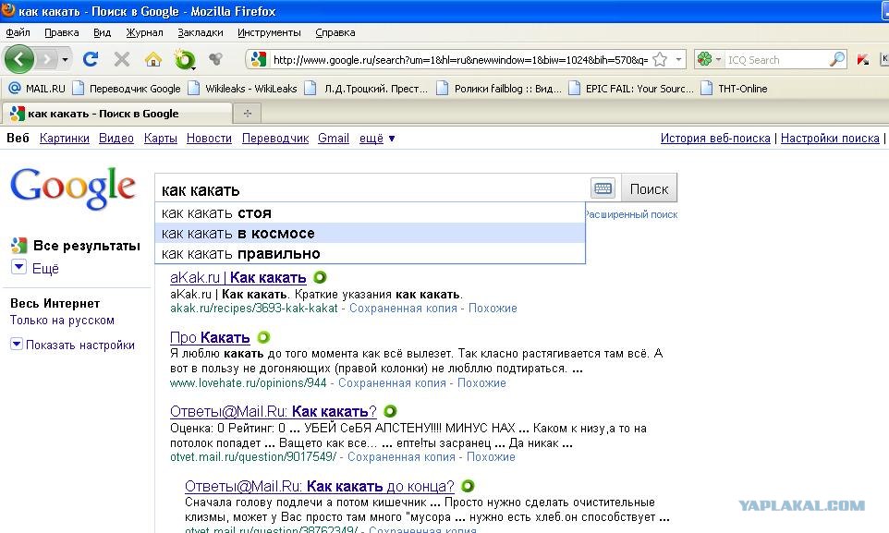Click the Видео link
889x533 pixels.
116,138
